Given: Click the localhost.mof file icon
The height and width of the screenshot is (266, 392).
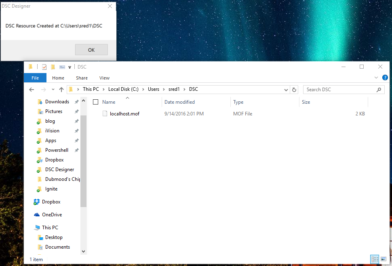Looking at the screenshot, I should tap(105, 114).
